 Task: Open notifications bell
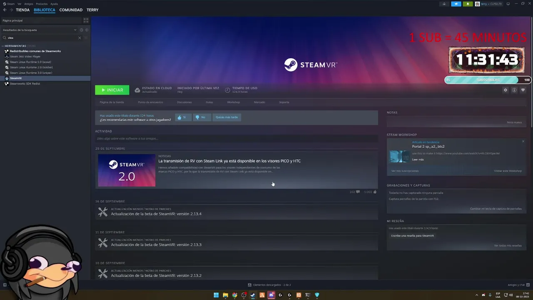point(468,4)
